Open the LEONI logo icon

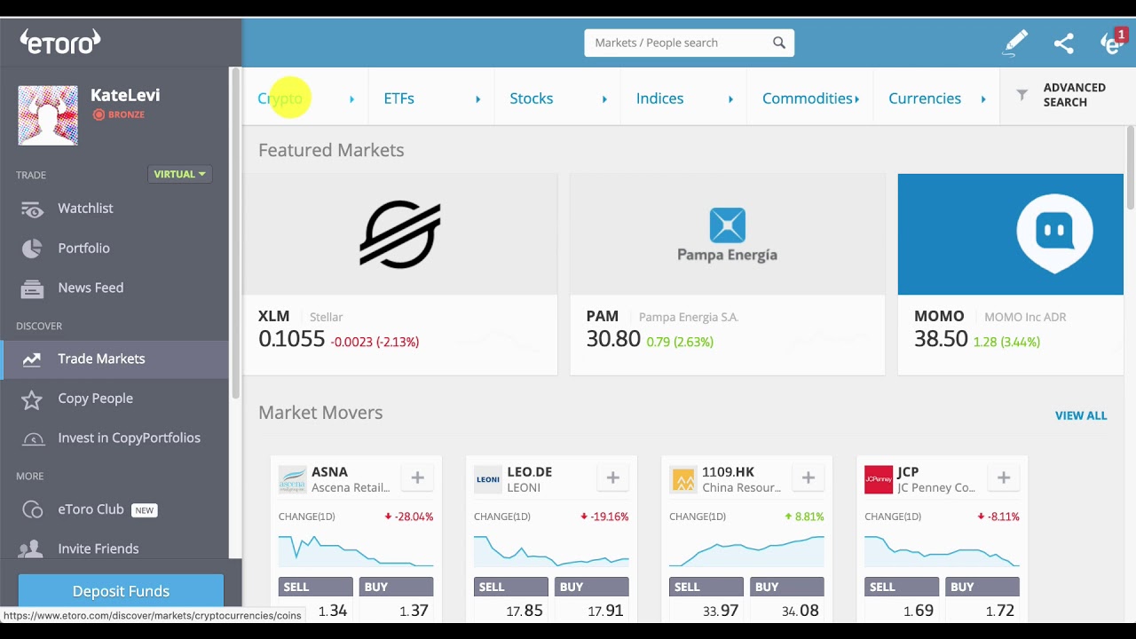pyautogui.click(x=488, y=479)
